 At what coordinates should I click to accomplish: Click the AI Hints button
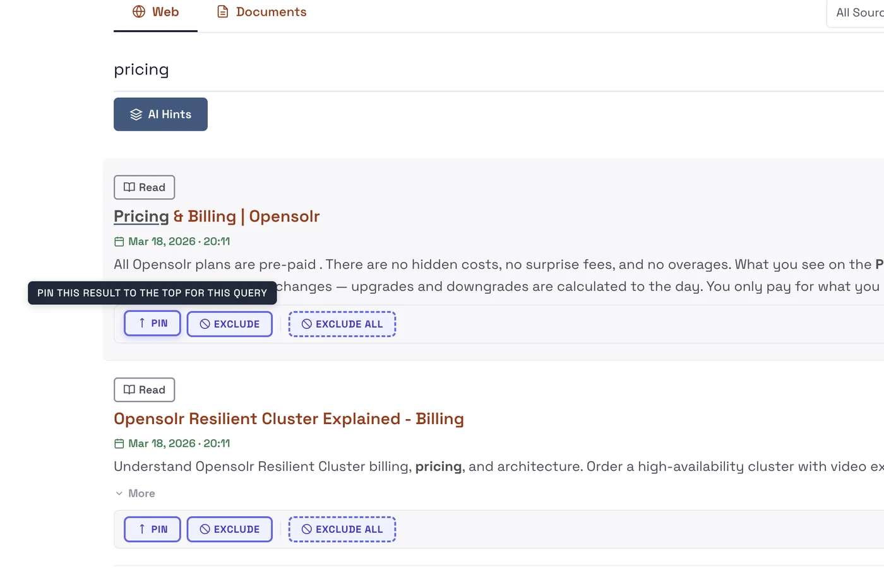pyautogui.click(x=160, y=114)
